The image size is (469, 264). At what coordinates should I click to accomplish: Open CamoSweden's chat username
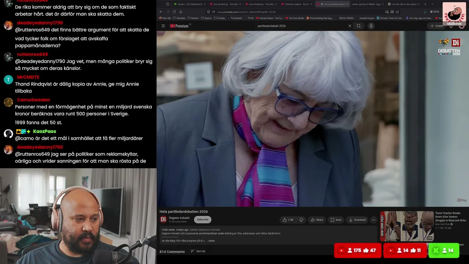[33, 100]
